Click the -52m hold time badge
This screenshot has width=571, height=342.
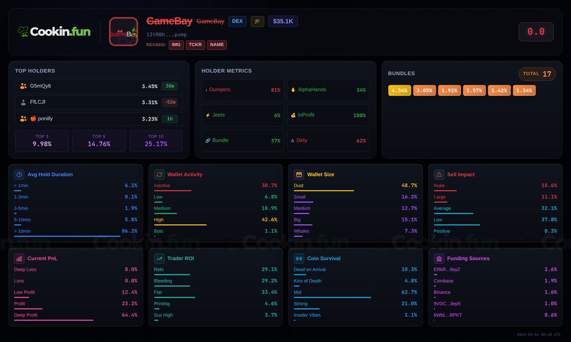point(169,103)
